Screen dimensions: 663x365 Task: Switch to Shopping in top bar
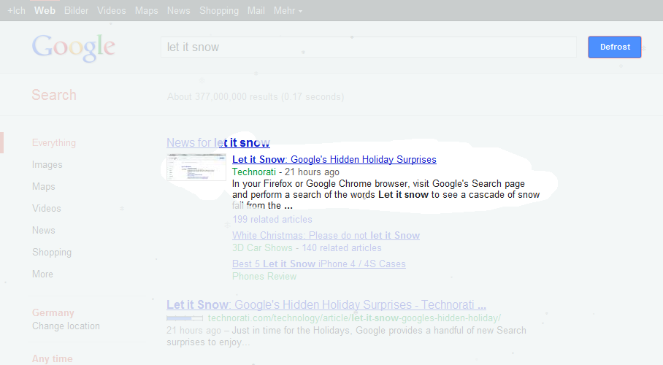click(218, 11)
